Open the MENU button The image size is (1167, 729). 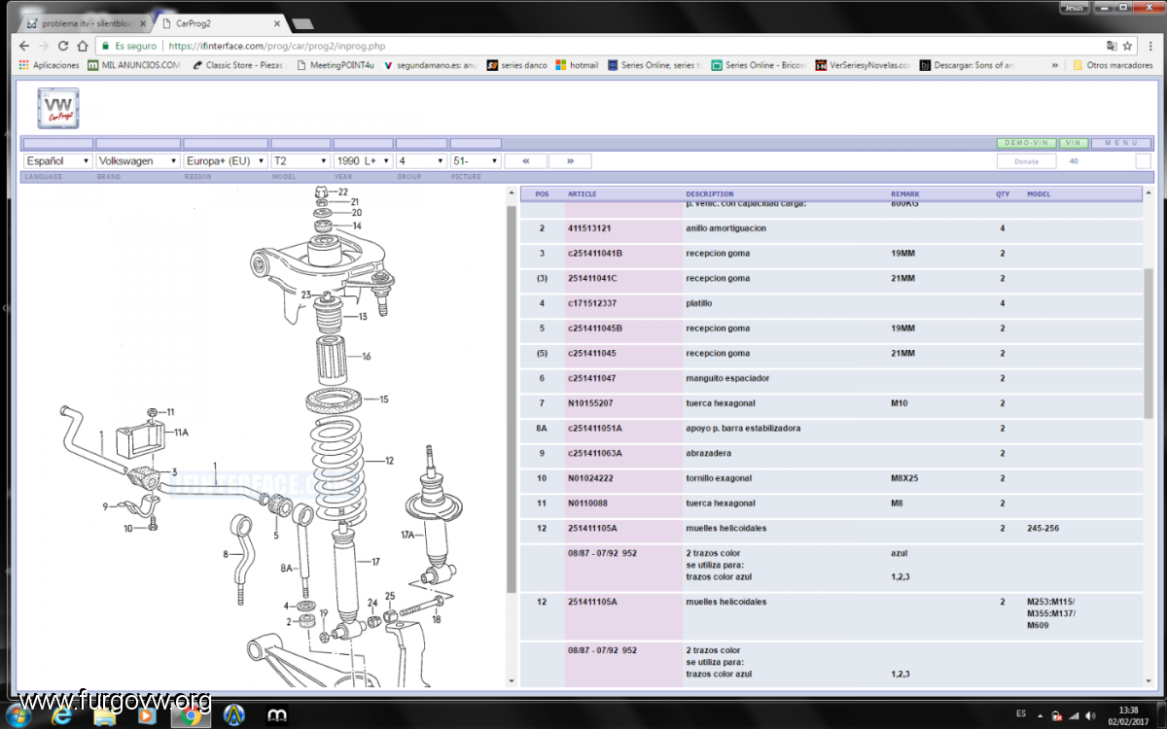click(1121, 143)
